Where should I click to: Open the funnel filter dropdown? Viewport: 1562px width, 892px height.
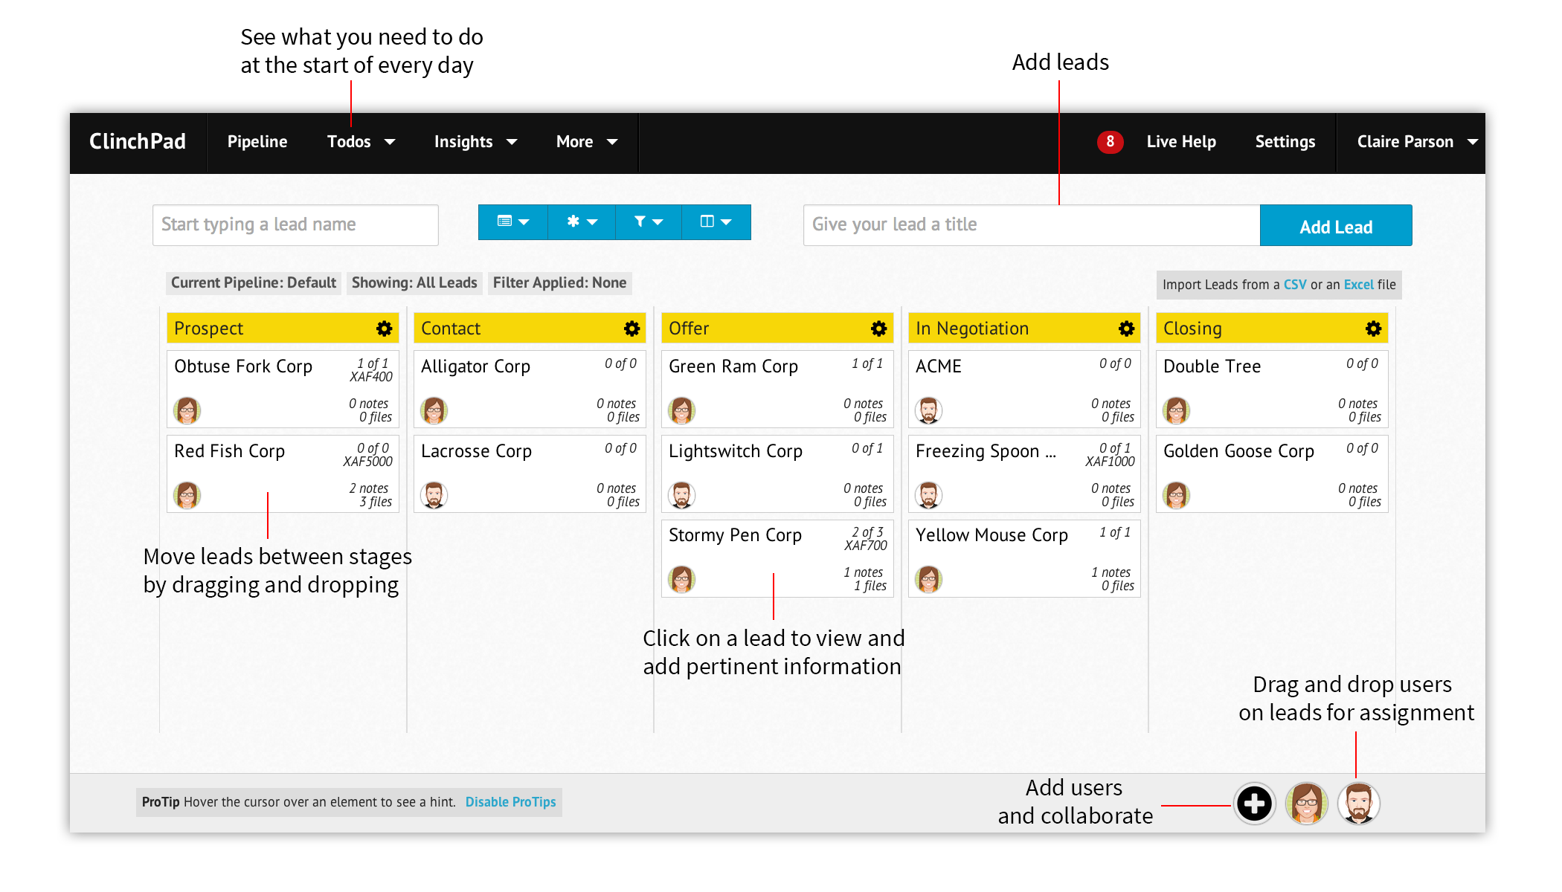pos(648,222)
